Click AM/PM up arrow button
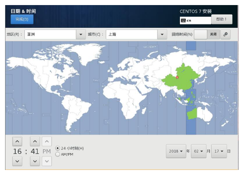The width and height of the screenshot is (244, 175). pyautogui.click(x=47, y=142)
